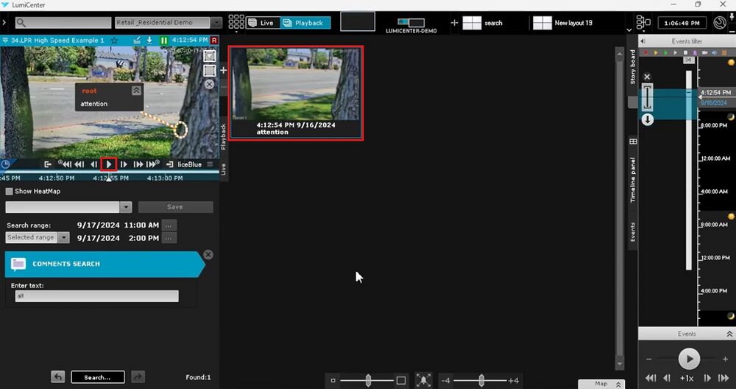Enable the Show HeatMap checkbox
Screen dimensions: 736x389
[x=10, y=192]
